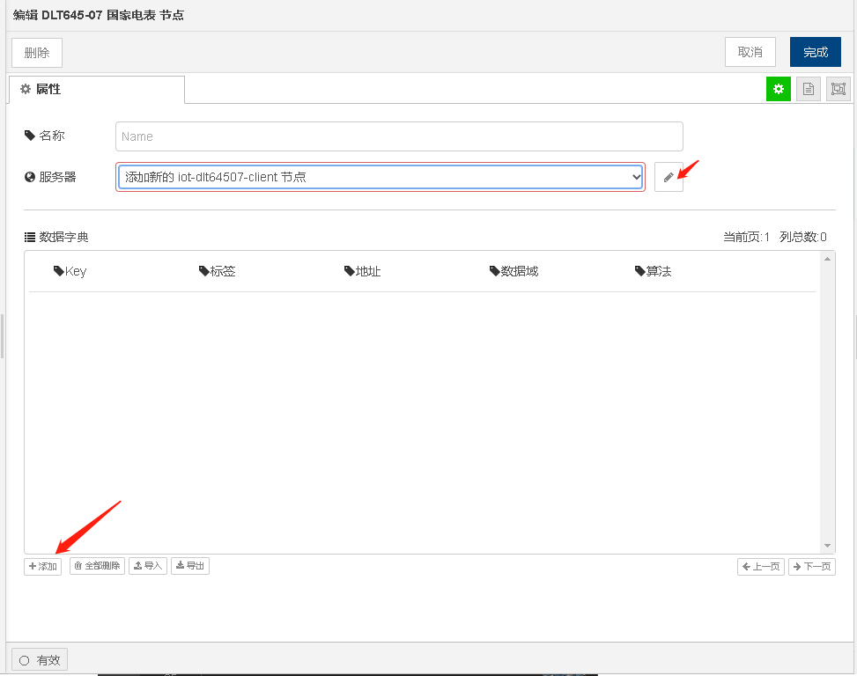Click the Key column header
This screenshot has height=676, width=857.
[x=70, y=271]
